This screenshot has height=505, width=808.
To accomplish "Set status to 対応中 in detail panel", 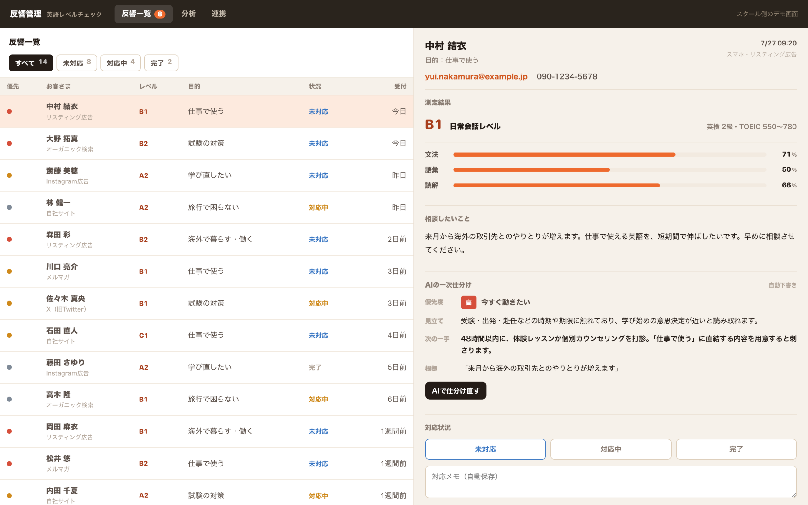I will coord(611,449).
